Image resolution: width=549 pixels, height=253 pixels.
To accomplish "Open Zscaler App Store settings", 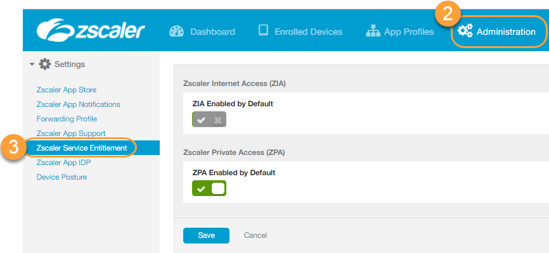I will 67,90.
